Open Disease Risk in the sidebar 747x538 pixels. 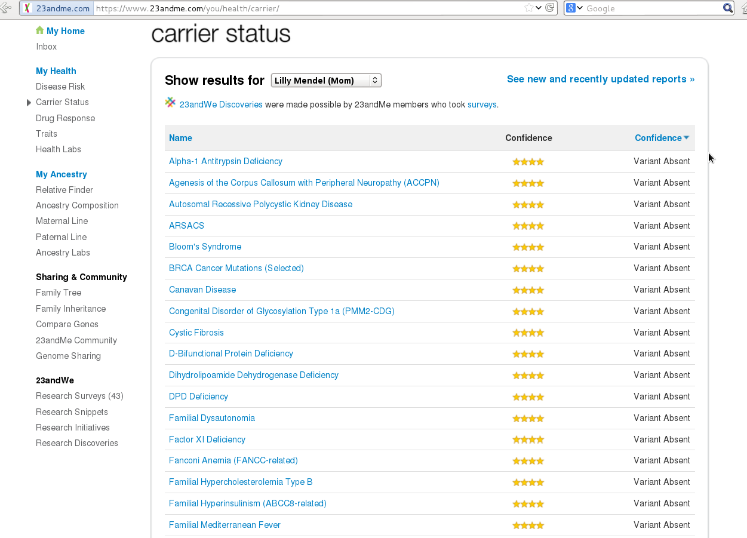coord(60,87)
